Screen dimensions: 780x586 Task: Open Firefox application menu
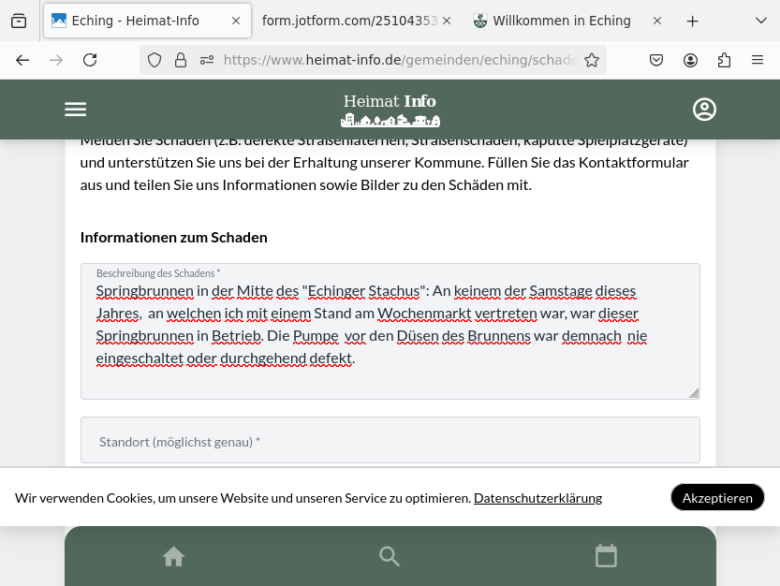tap(758, 60)
